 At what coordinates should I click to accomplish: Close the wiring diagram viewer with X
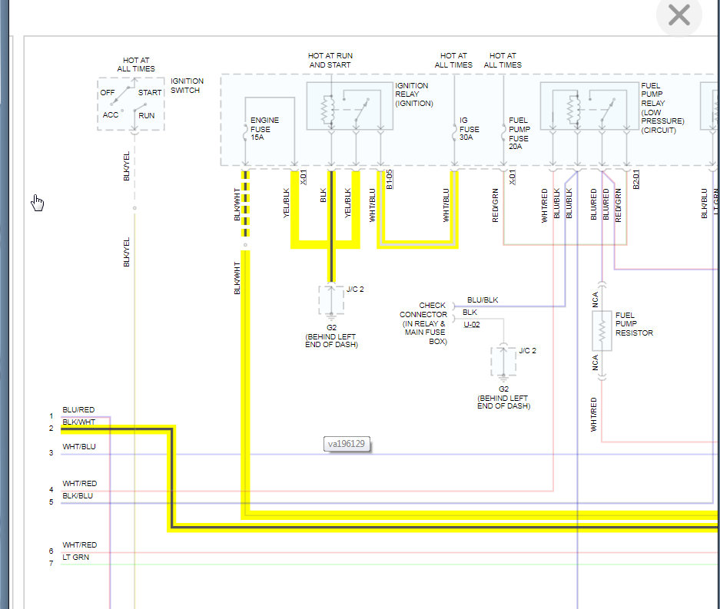coord(679,15)
